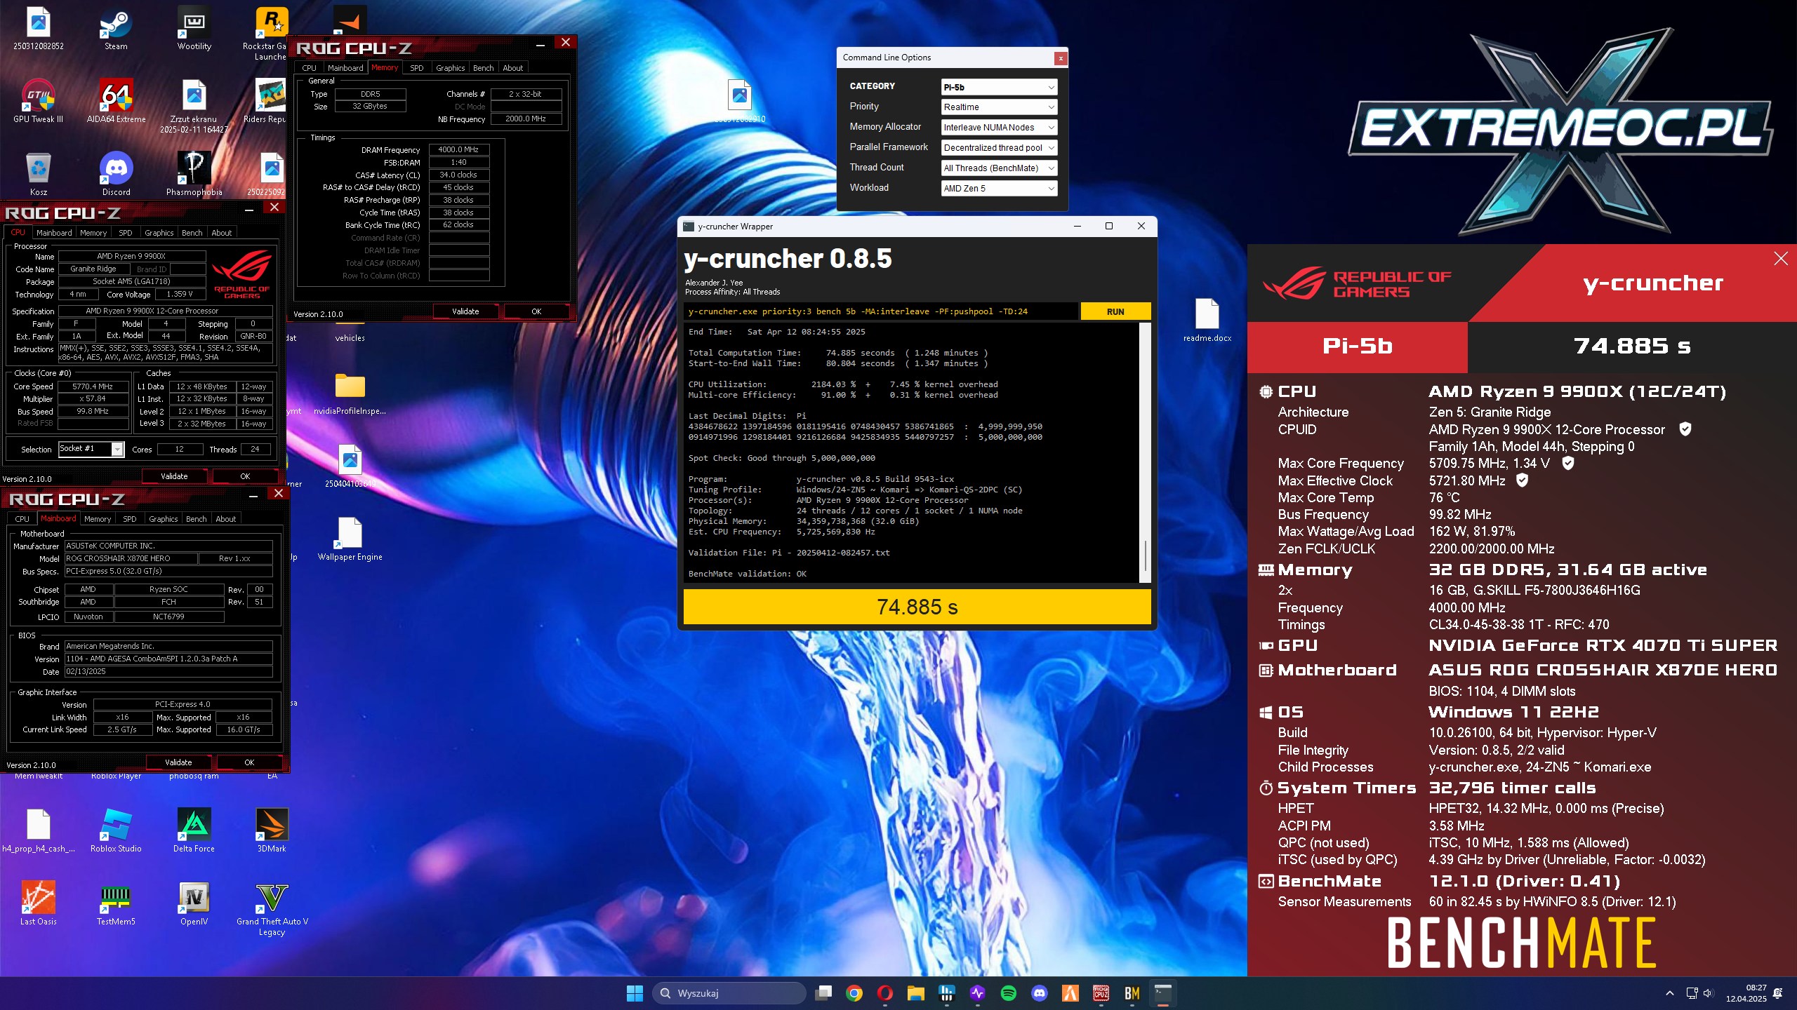Open Opera browser from the taskbar
Image resolution: width=1797 pixels, height=1010 pixels.
885,993
